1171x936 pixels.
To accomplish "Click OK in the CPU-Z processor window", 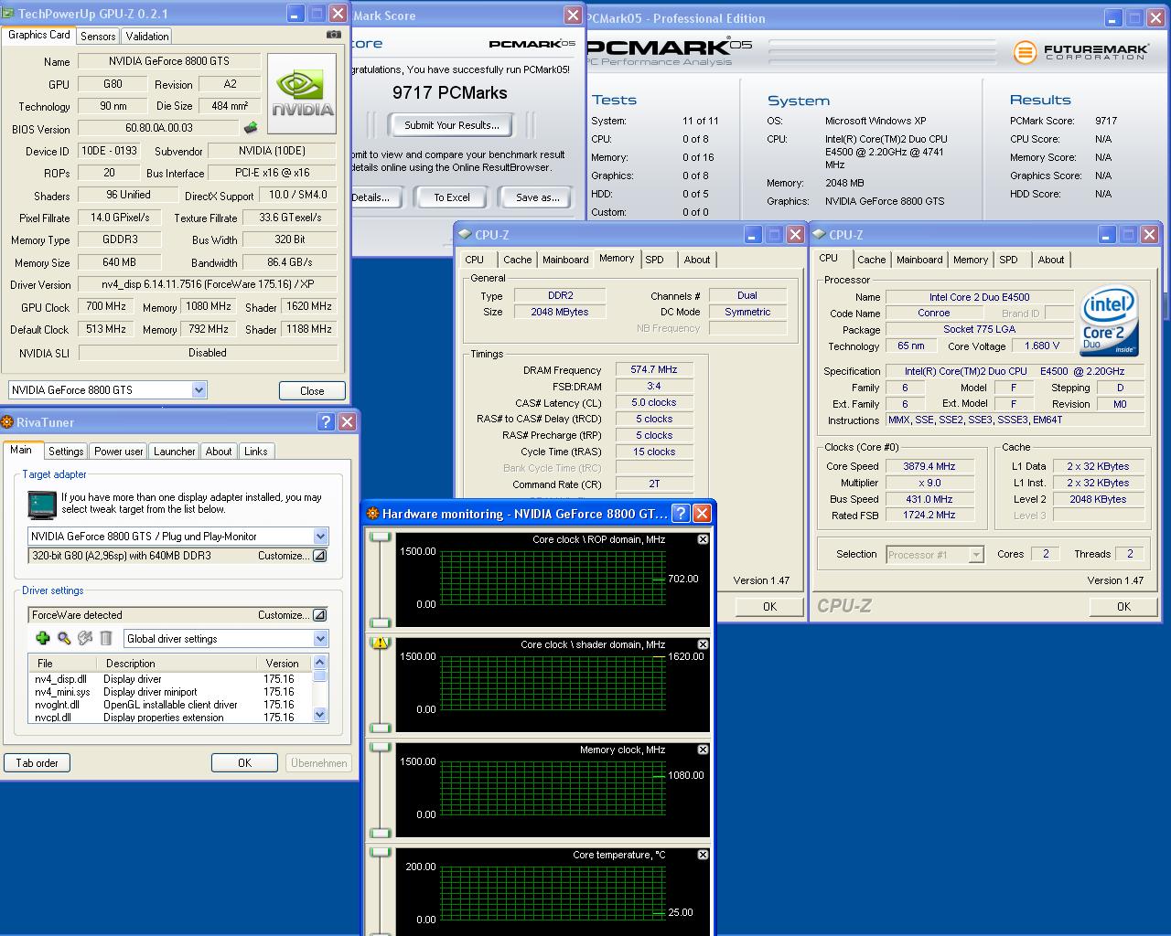I will click(1123, 606).
